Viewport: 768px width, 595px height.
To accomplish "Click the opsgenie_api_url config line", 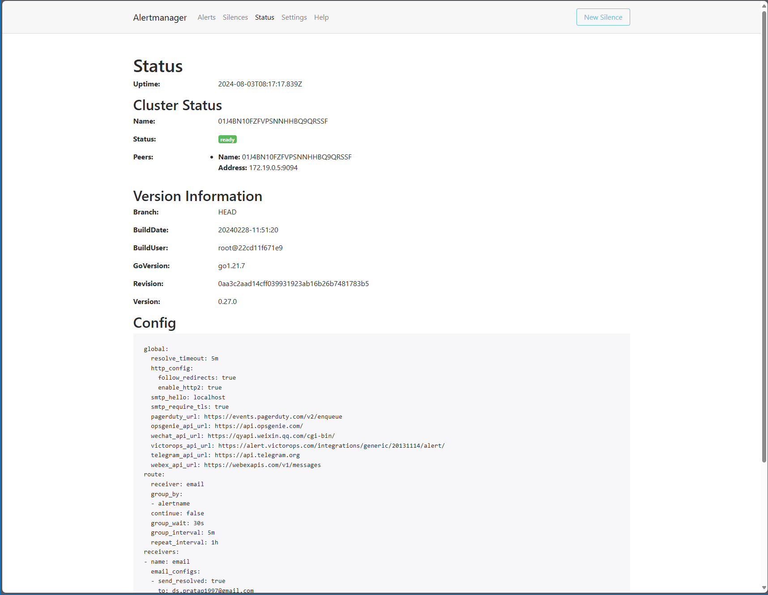I will (227, 426).
